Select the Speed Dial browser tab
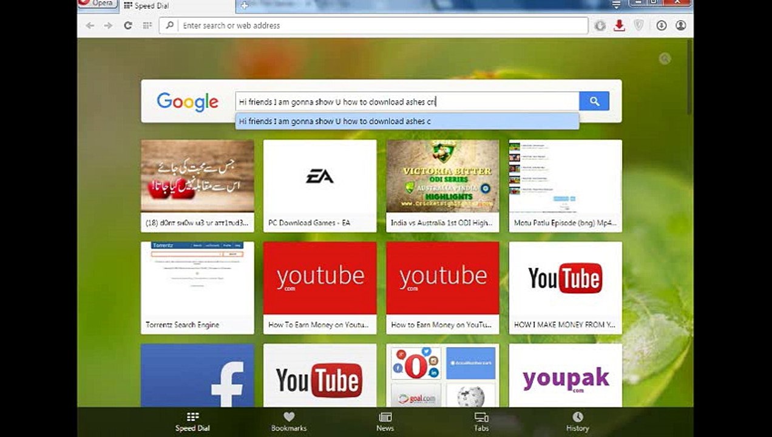The height and width of the screenshot is (437, 772). coord(176,6)
